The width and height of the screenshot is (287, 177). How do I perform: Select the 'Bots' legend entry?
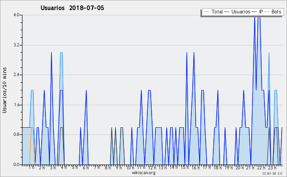(273, 11)
